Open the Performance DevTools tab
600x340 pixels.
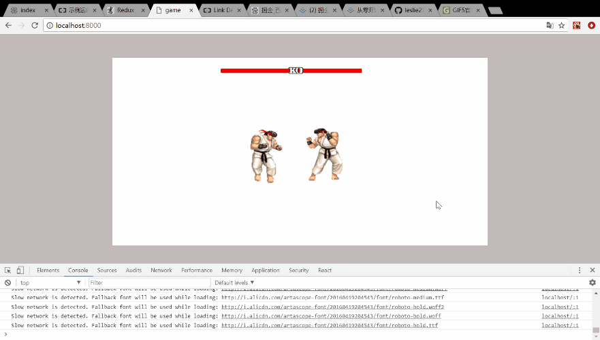[197, 270]
